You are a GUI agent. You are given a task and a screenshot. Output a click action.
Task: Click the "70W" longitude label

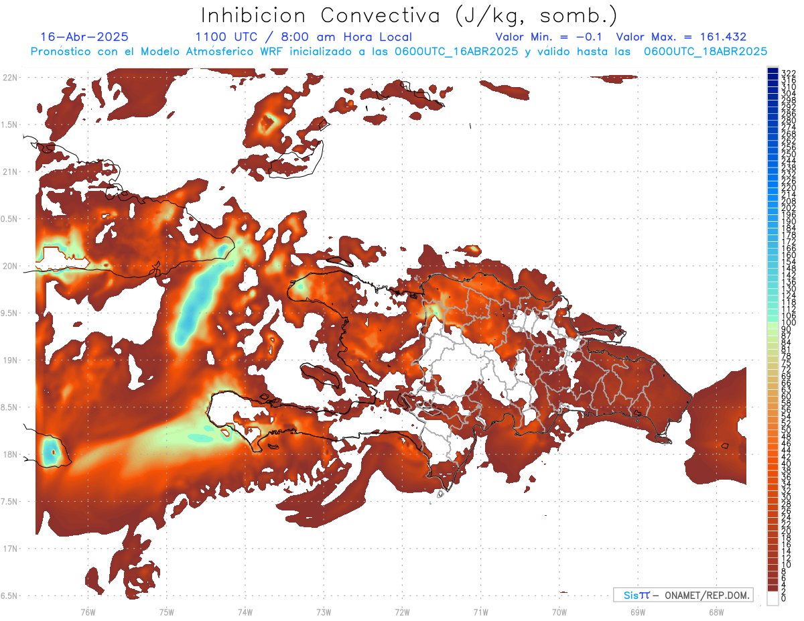click(x=559, y=612)
